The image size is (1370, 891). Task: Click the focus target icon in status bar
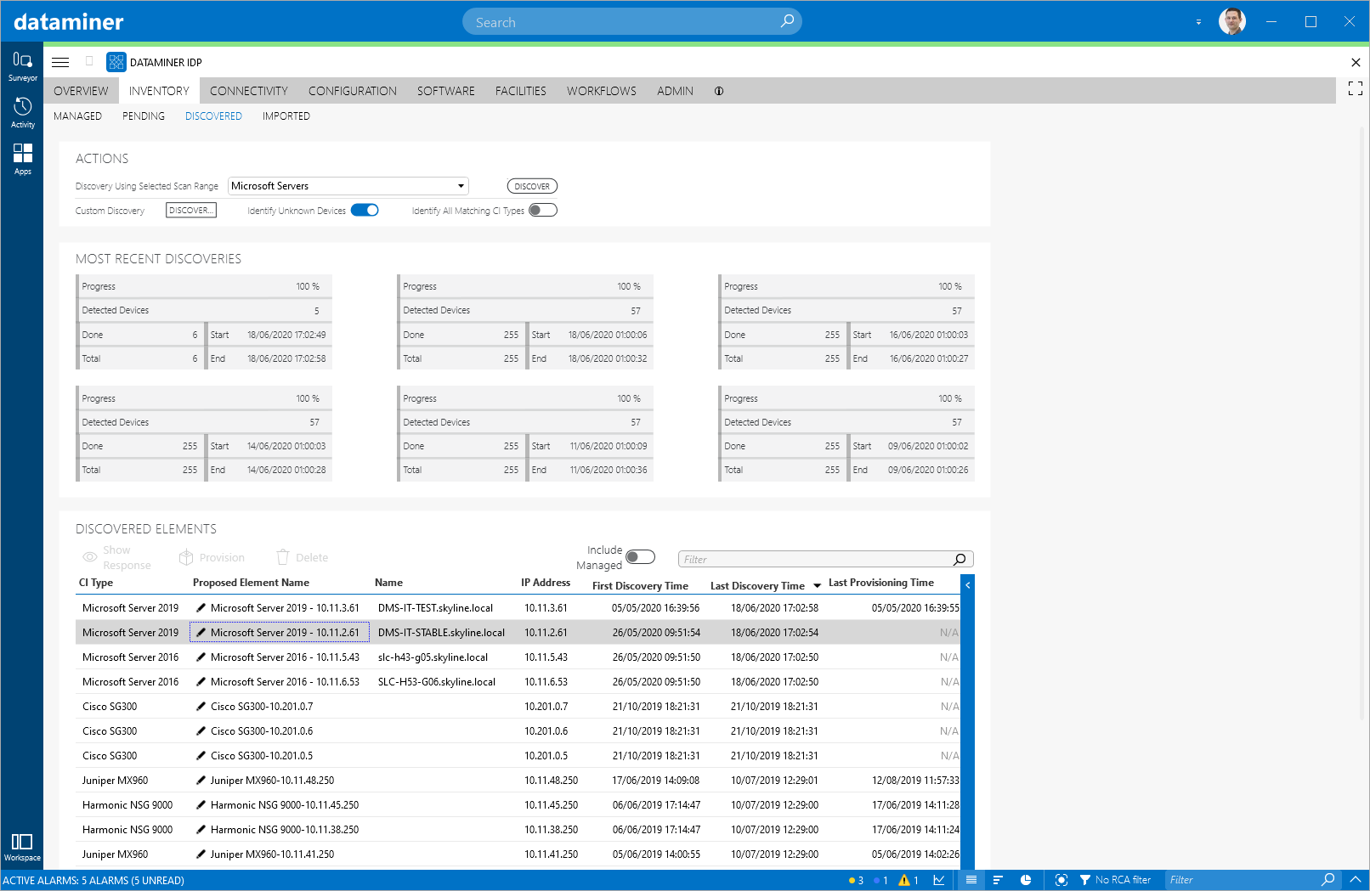(1061, 880)
